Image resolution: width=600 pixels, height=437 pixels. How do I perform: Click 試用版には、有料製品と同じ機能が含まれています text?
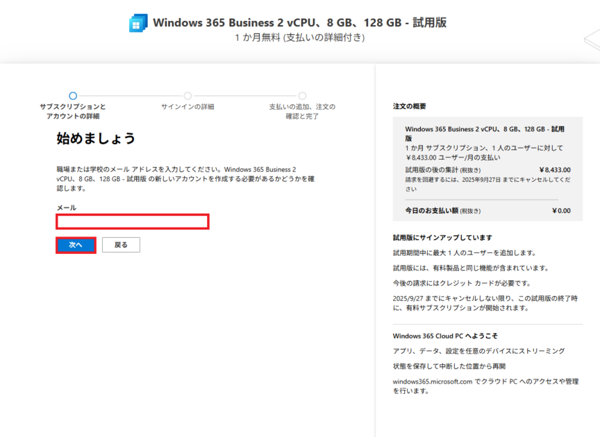click(471, 268)
